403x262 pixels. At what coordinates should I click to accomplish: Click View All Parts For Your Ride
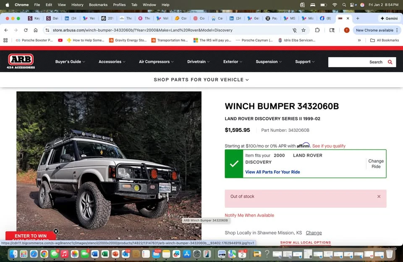point(272,172)
